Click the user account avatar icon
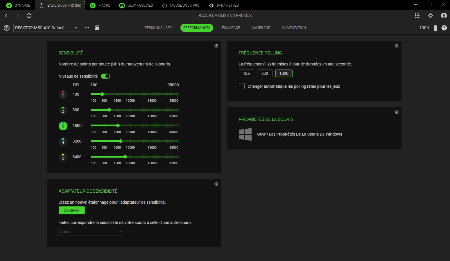 tap(444, 16)
